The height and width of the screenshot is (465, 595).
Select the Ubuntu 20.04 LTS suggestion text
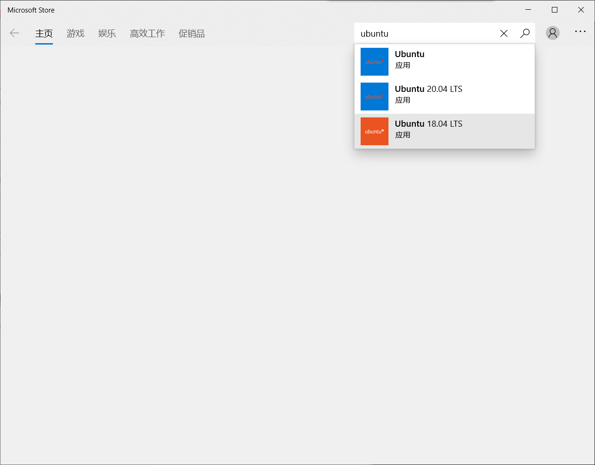pos(428,89)
